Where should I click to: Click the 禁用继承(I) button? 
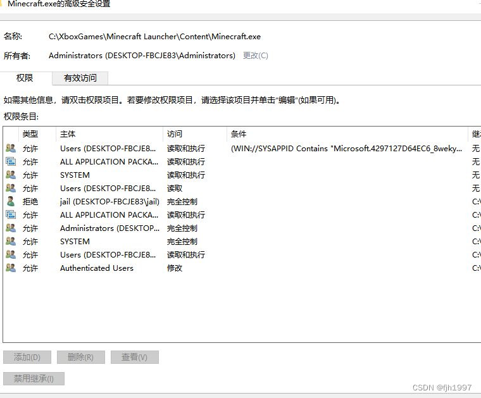tap(34, 378)
